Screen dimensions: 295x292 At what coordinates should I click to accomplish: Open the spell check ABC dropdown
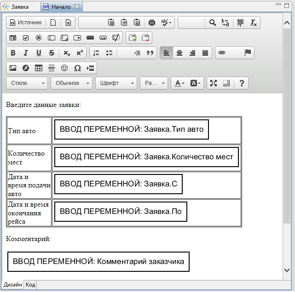click(x=166, y=22)
